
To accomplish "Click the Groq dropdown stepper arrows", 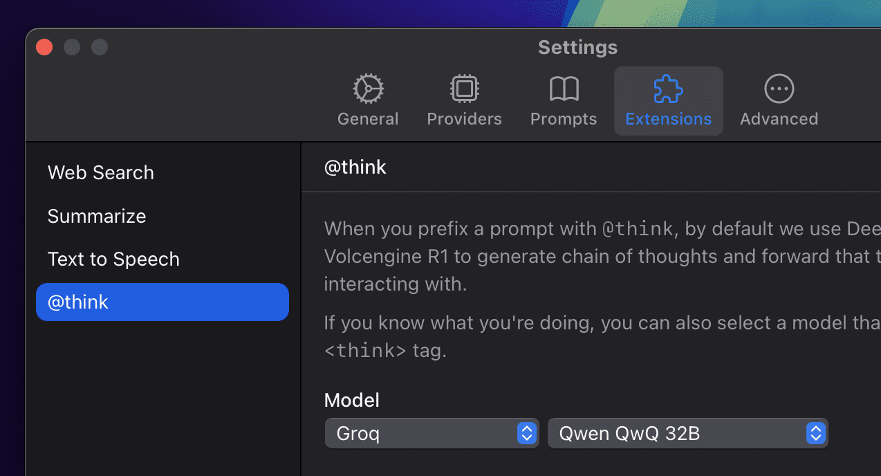I will coord(526,434).
